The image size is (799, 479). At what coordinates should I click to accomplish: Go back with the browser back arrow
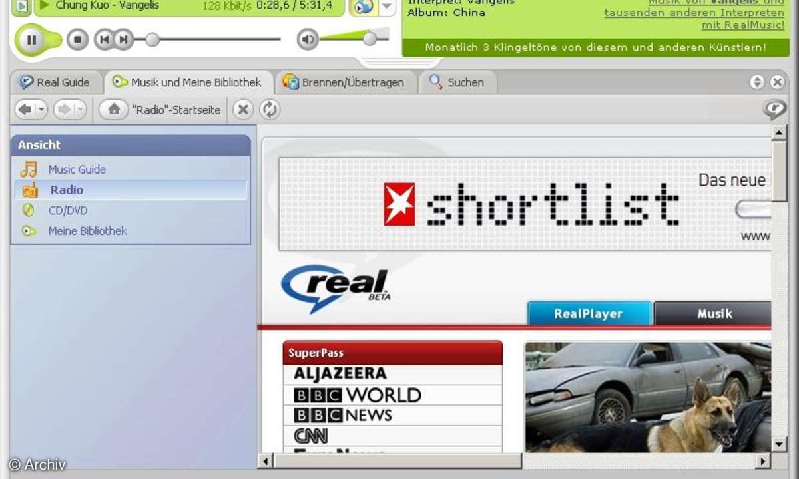tap(24, 110)
